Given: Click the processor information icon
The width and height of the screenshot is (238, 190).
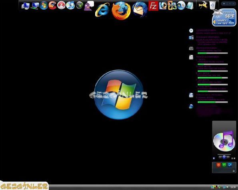Looking at the screenshot, I should click(x=191, y=37).
